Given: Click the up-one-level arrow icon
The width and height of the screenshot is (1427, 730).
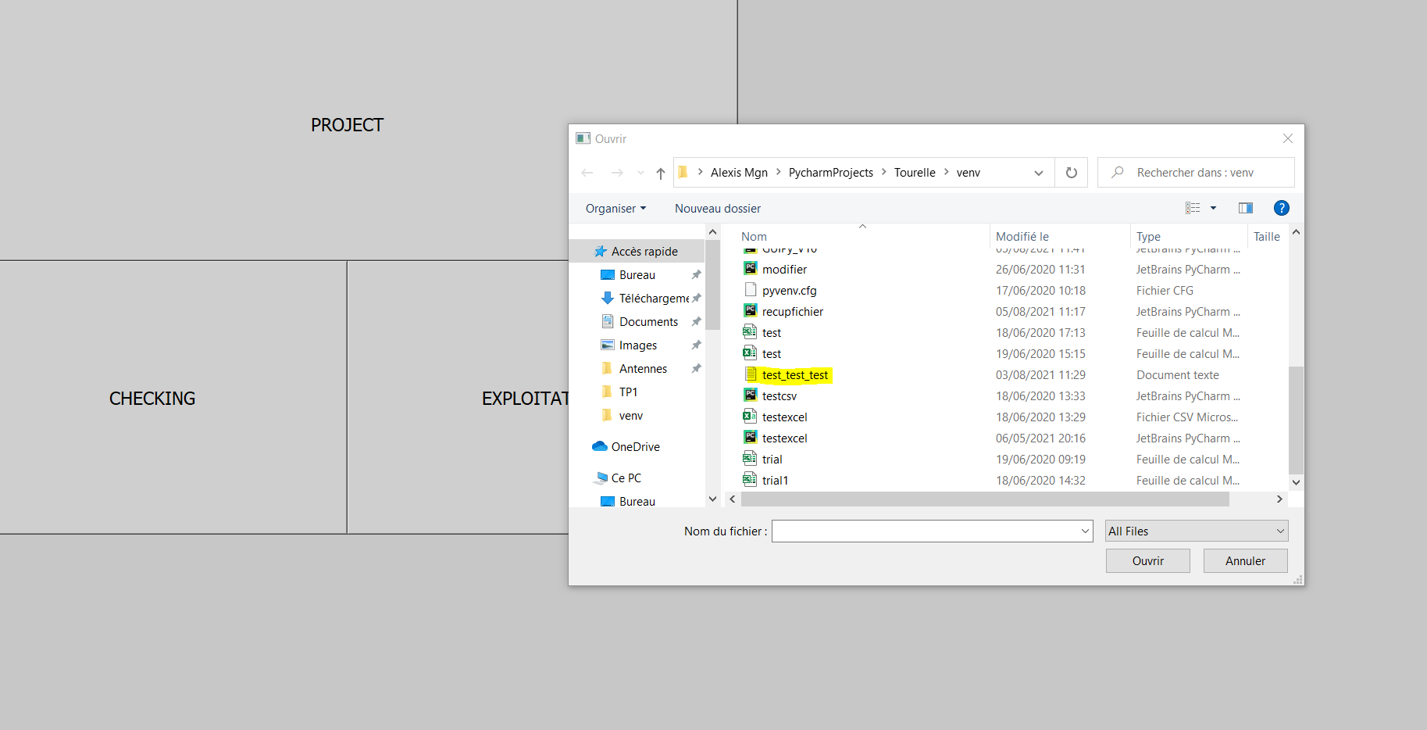Looking at the screenshot, I should point(661,173).
